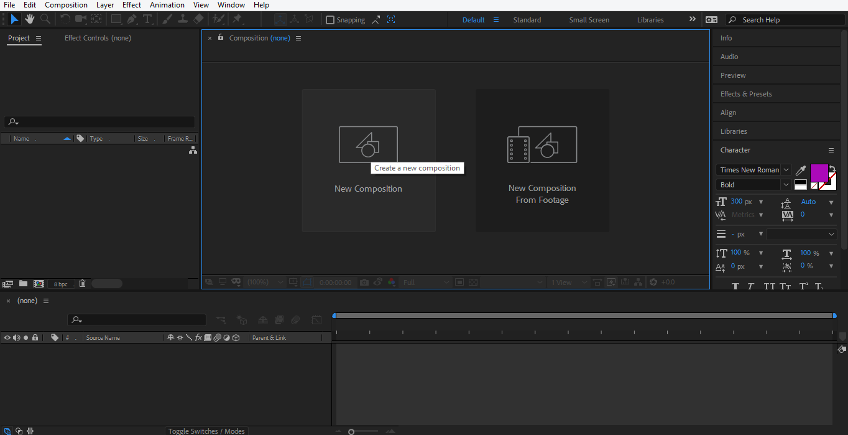The image size is (848, 435).
Task: Open the Times New Roman font dropdown
Action: (786, 170)
